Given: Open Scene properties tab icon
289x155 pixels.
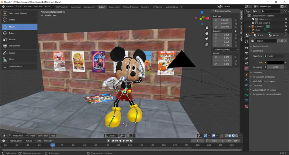Looking at the screenshot, I should [x=247, y=63].
